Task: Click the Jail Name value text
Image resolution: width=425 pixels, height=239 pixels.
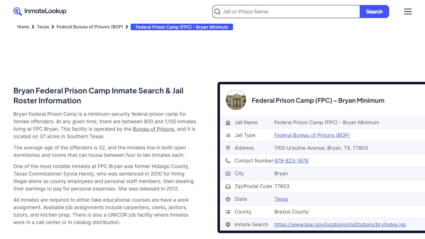Action: (327, 122)
